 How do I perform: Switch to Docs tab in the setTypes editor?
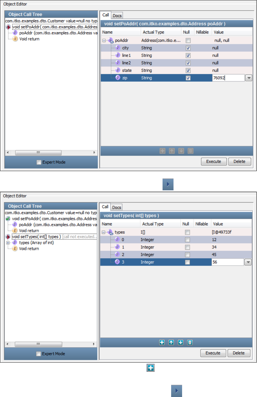coord(116,207)
